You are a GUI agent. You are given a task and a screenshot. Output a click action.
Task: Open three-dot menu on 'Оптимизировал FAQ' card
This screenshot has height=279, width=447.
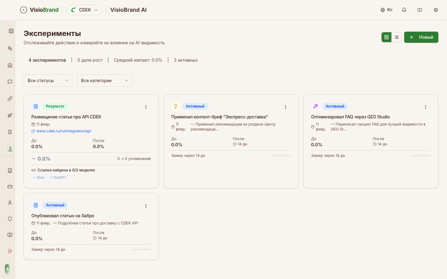point(426,107)
